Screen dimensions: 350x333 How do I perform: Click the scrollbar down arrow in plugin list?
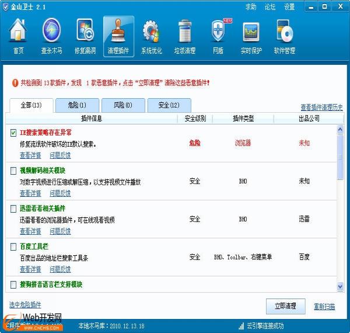(x=340, y=286)
